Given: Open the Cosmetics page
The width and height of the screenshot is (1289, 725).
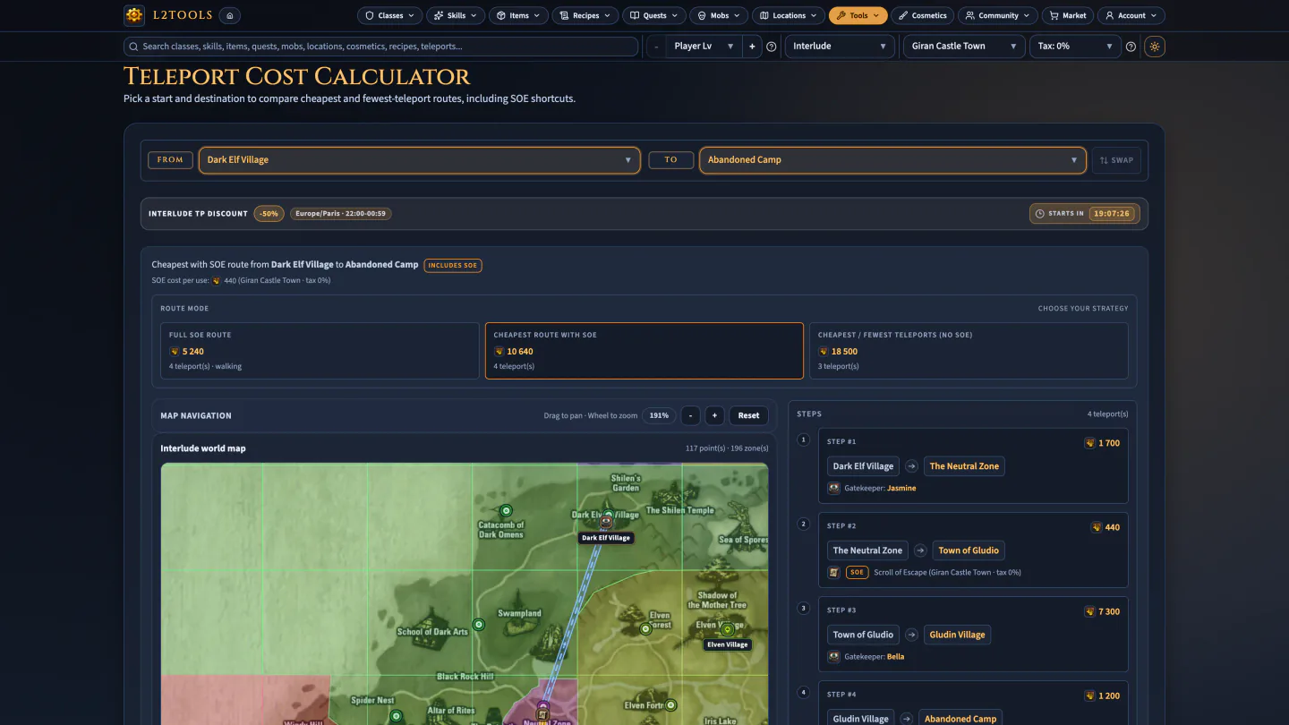Looking at the screenshot, I should [923, 15].
